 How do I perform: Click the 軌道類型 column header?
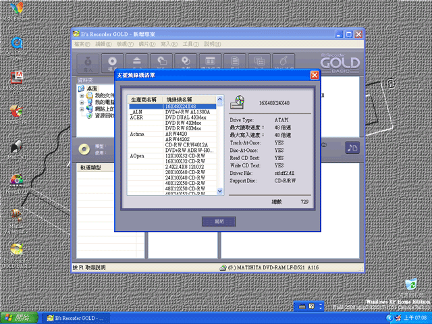(96, 167)
